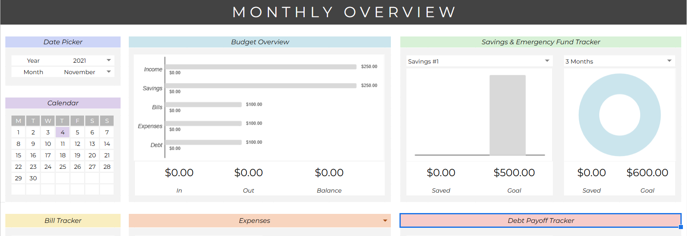The height and width of the screenshot is (236, 687).
Task: Select the $600.00 emergency goal value
Action: 647,172
